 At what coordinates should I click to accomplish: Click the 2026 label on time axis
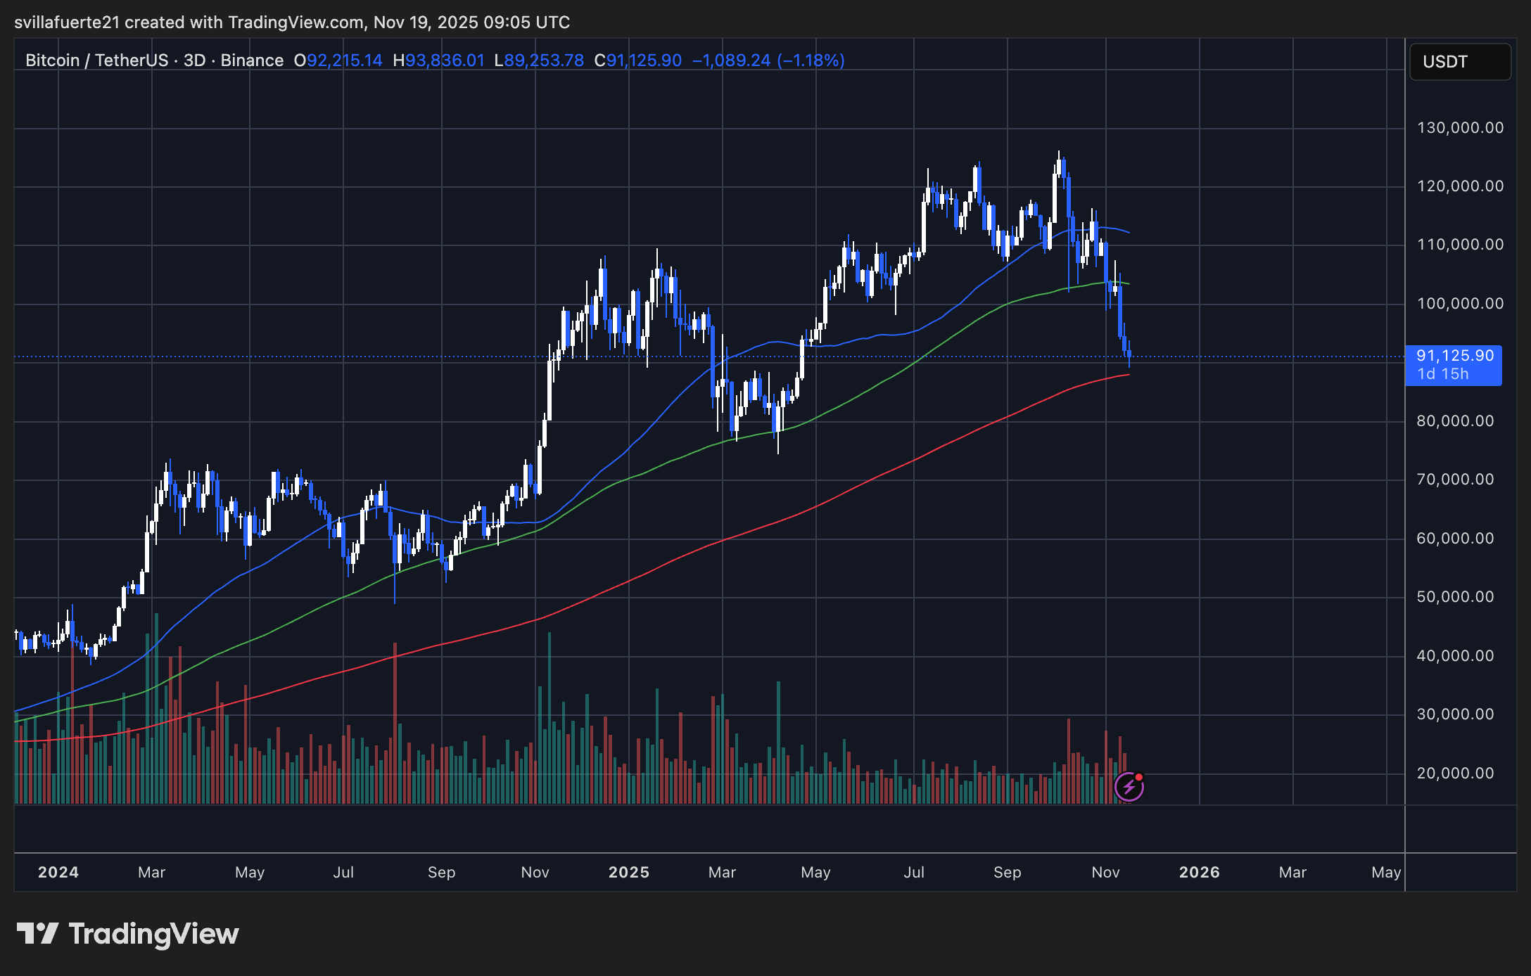pyautogui.click(x=1199, y=873)
